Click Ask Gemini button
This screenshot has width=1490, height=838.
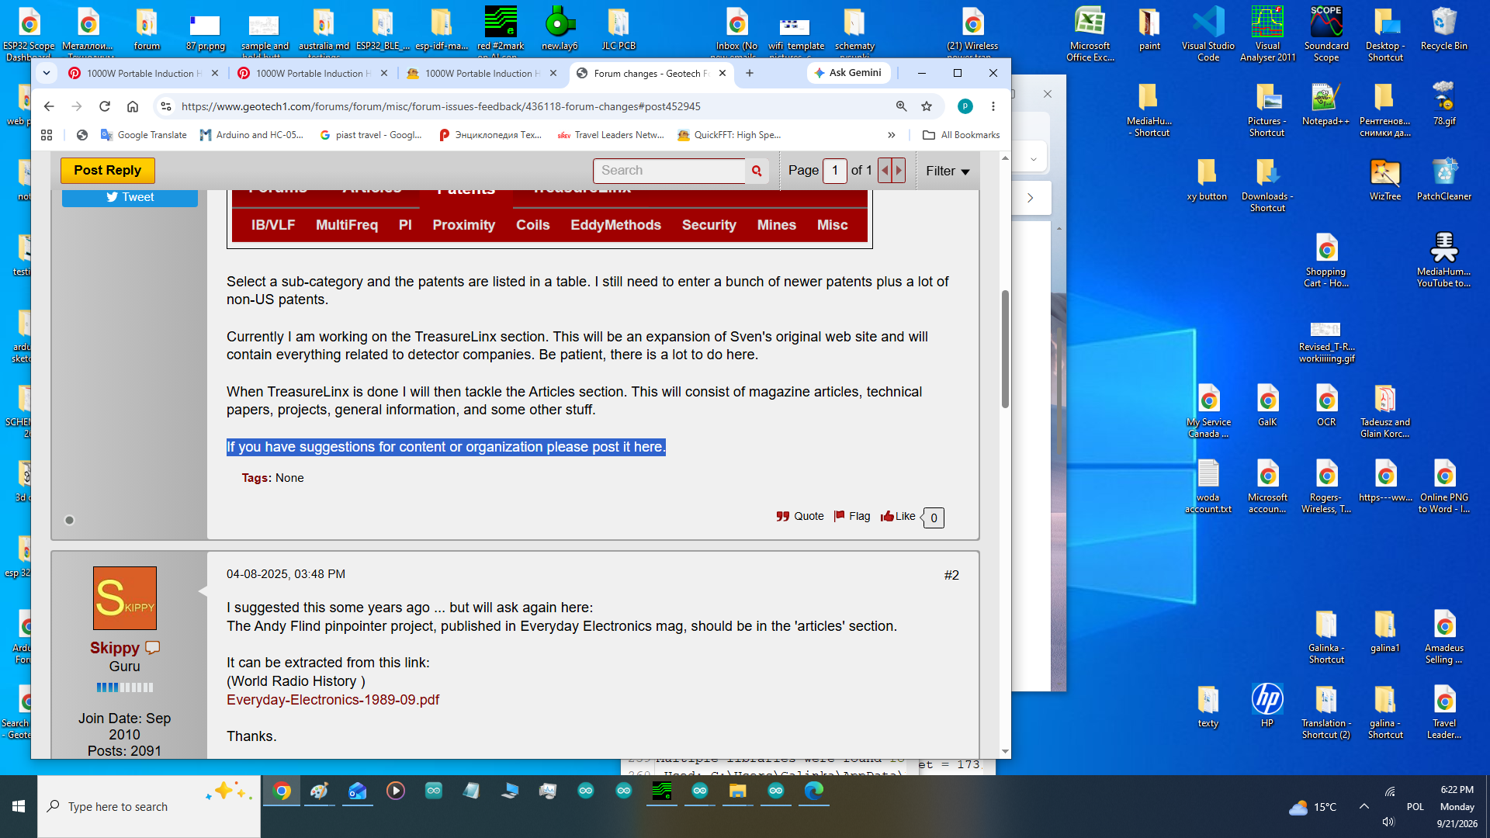click(x=848, y=73)
